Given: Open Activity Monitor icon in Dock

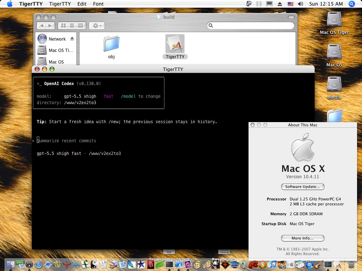Looking at the screenshot, I should [x=328, y=264].
